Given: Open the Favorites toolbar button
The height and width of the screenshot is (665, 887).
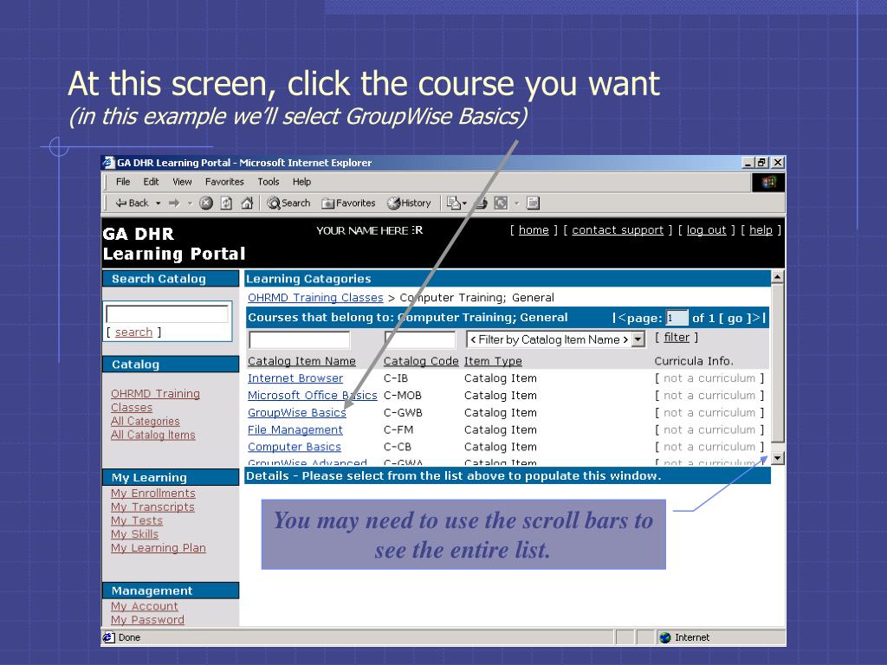Looking at the screenshot, I should (348, 203).
